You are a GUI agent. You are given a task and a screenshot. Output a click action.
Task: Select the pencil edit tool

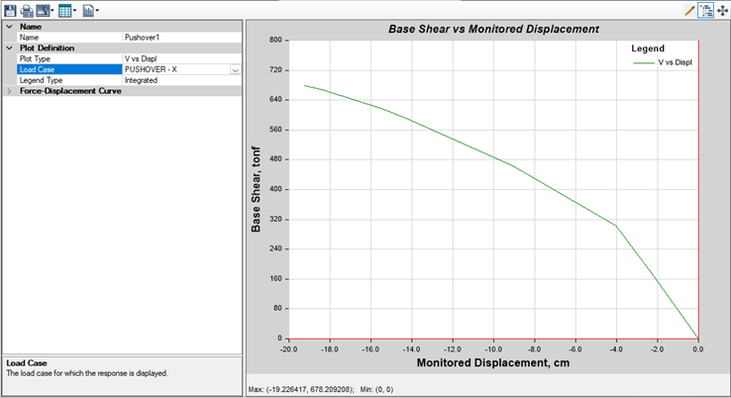pyautogui.click(x=689, y=10)
